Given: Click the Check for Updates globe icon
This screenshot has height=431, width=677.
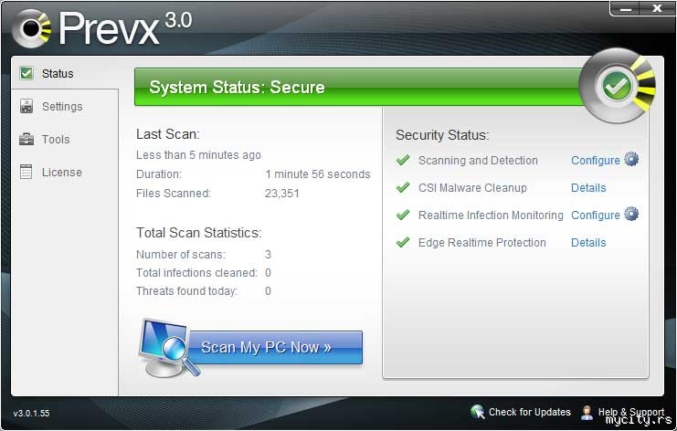Looking at the screenshot, I should click(477, 412).
